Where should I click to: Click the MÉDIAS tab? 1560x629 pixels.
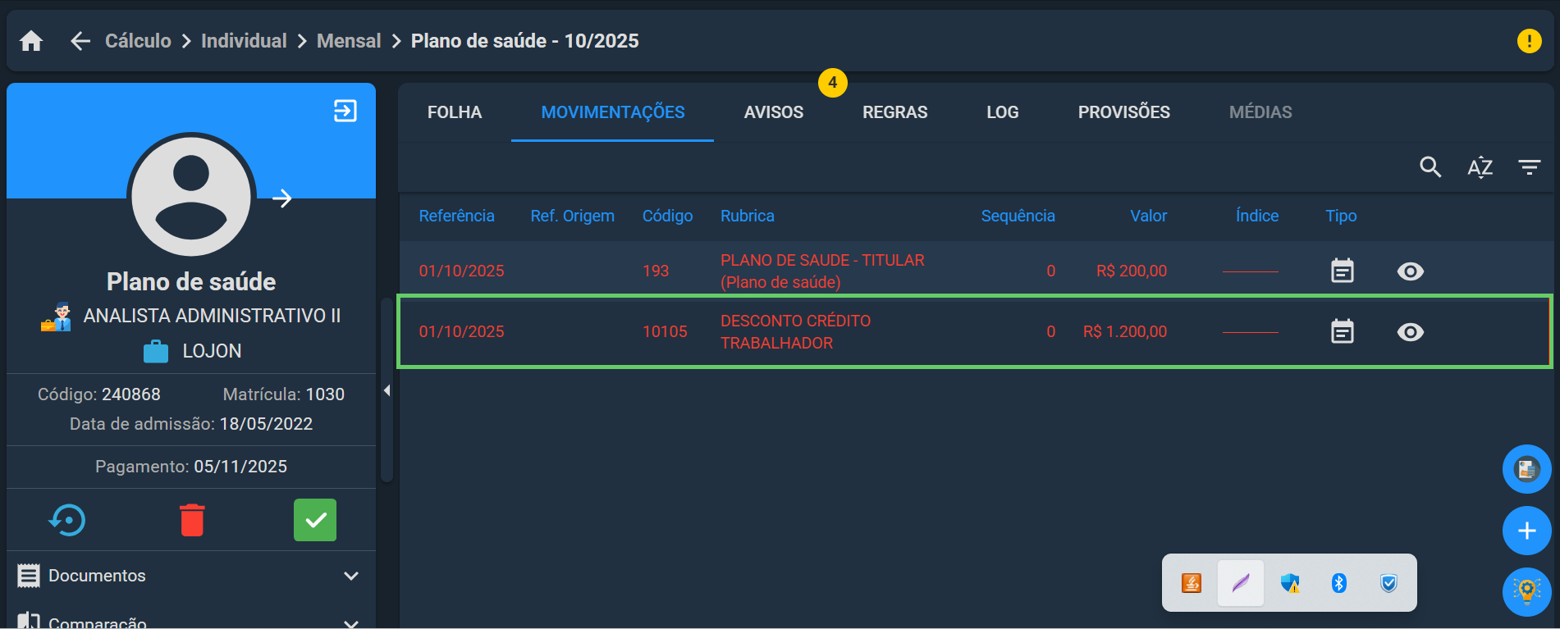pyautogui.click(x=1260, y=112)
